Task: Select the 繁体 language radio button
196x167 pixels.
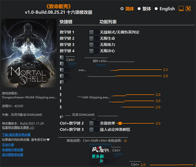Action: (x=139, y=9)
